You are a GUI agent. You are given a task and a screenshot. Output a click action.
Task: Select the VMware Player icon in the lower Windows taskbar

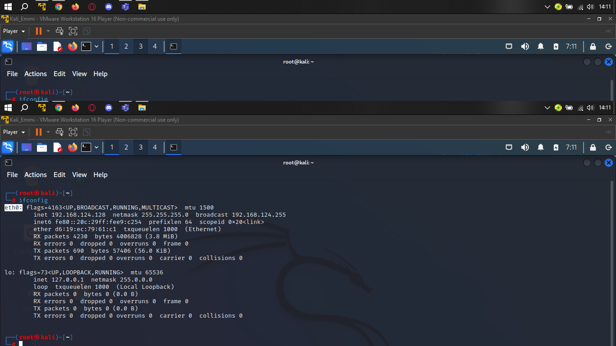coord(42,108)
